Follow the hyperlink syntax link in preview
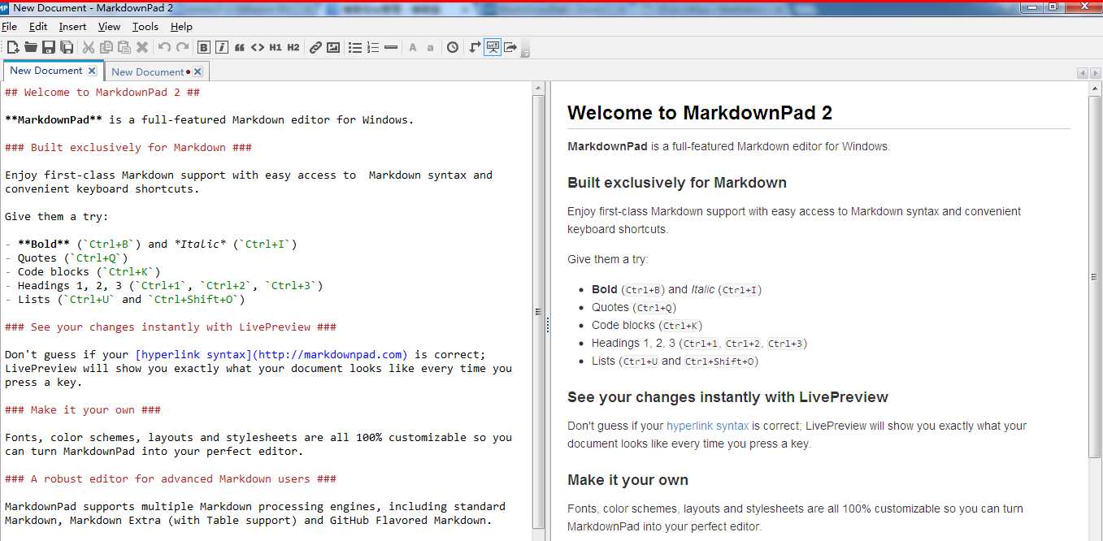1103x541 pixels. pos(707,426)
